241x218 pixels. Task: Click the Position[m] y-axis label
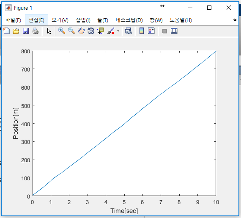point(16,123)
